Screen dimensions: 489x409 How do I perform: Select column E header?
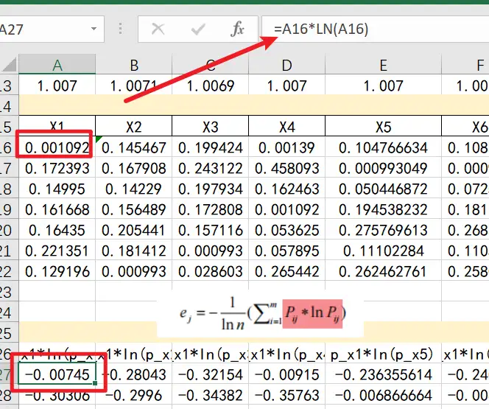click(x=383, y=65)
